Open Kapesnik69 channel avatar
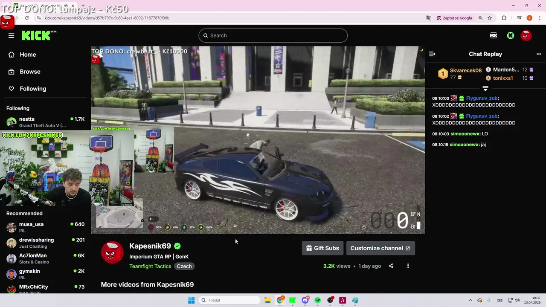The image size is (546, 307). [x=112, y=252]
